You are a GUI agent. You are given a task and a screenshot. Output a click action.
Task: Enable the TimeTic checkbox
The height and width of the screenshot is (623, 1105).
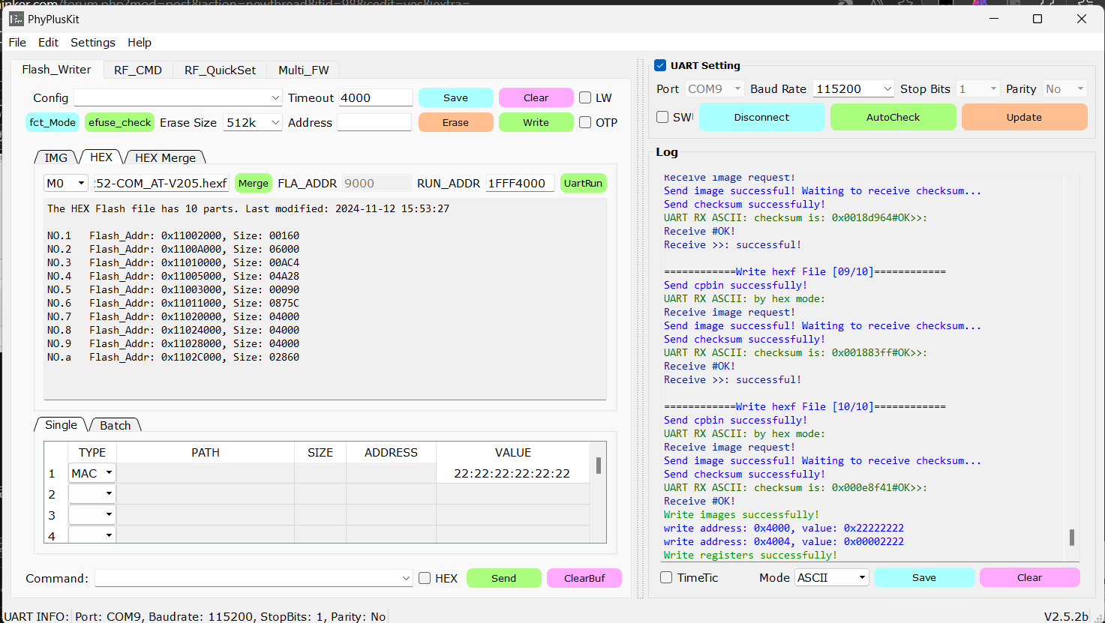(x=666, y=577)
